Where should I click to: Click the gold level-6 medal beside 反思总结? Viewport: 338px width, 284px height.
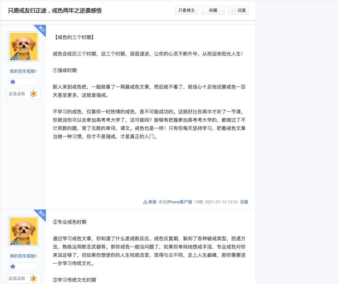pos(33,94)
